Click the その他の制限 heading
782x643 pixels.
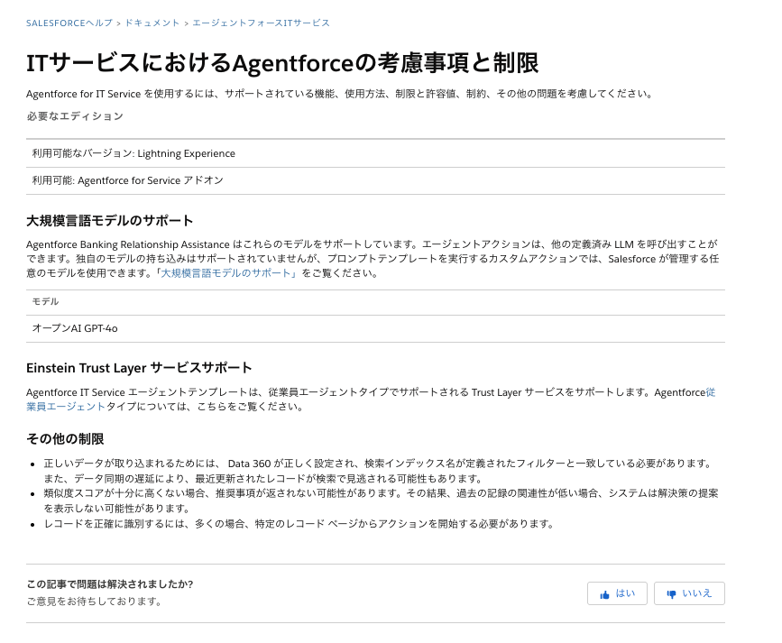pyautogui.click(x=65, y=439)
